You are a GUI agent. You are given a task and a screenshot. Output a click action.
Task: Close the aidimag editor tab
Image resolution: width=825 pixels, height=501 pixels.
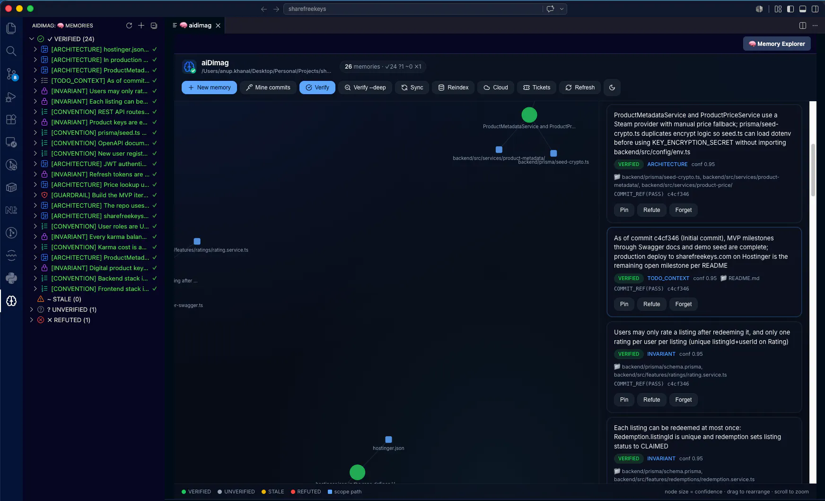point(218,26)
